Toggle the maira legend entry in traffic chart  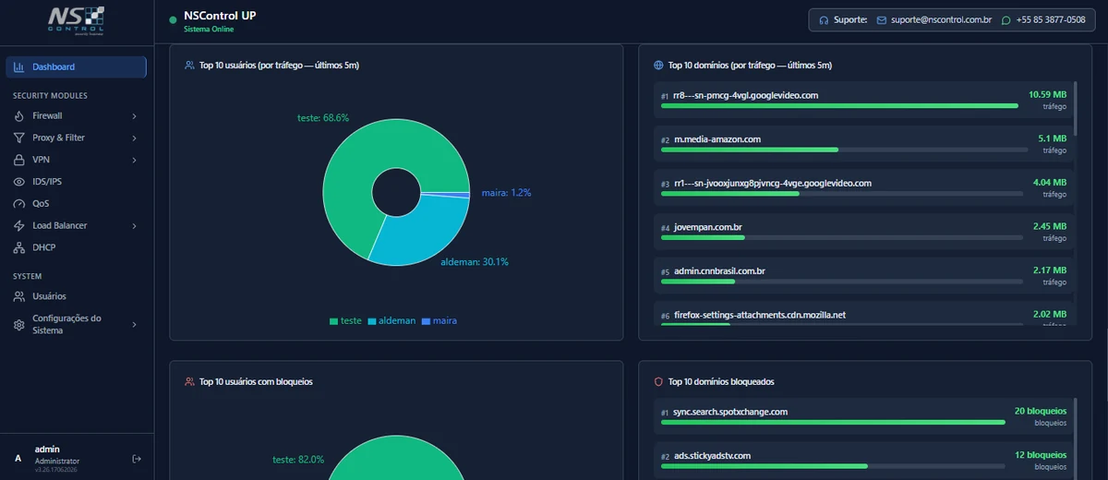click(440, 320)
